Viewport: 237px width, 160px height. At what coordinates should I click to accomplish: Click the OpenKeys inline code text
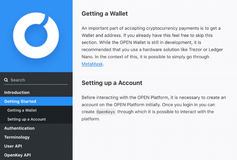pos(106,112)
